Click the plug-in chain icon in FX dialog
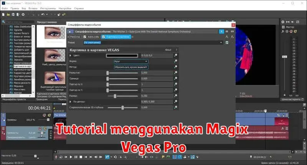The height and width of the screenshot is (165, 307). coord(227,37)
